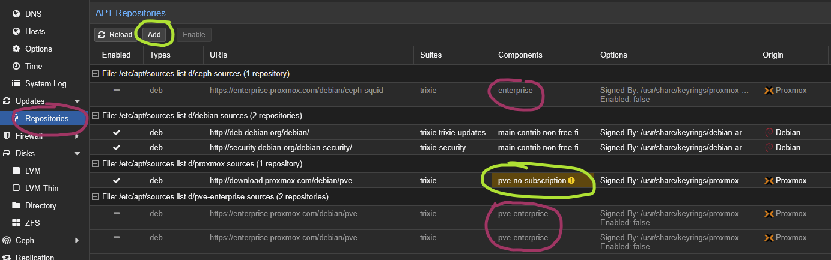Click the enabled checkmark for deb.debian.org
This screenshot has width=831, height=260.
click(117, 132)
